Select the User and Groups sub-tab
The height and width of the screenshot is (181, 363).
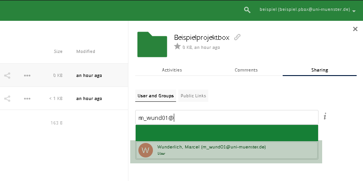pos(156,96)
